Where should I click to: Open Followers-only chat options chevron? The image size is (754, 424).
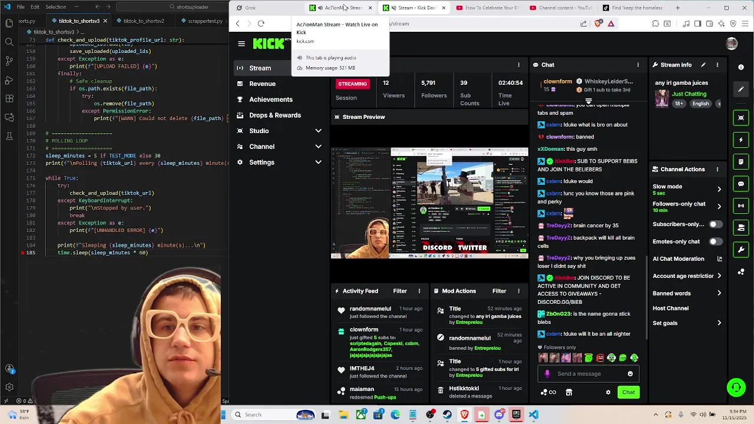(x=719, y=206)
